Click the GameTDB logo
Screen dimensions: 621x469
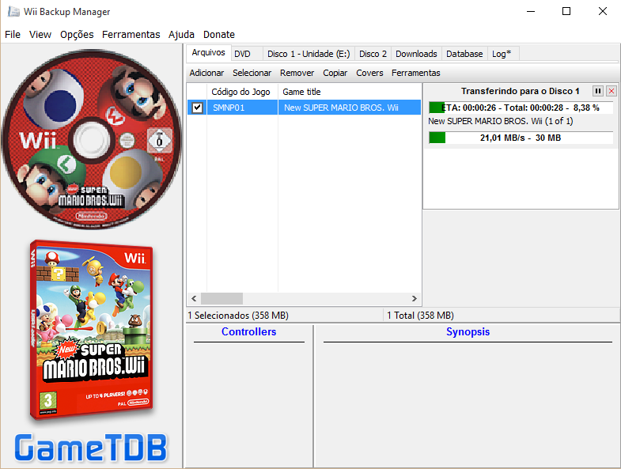pos(92,448)
